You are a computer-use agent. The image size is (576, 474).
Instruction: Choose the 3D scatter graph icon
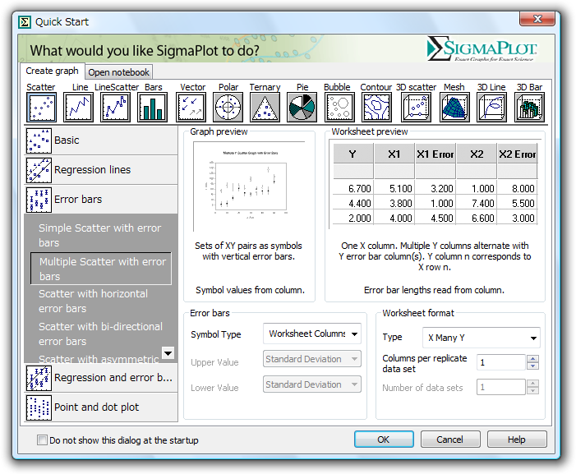click(417, 108)
